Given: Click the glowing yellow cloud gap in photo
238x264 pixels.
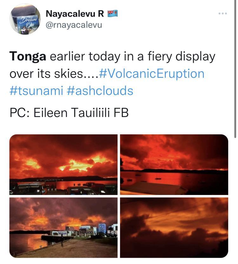Looking at the screenshot, I should tap(81, 164).
